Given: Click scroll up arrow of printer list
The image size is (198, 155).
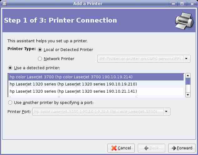Looking at the screenshot, I should (x=188, y=75).
